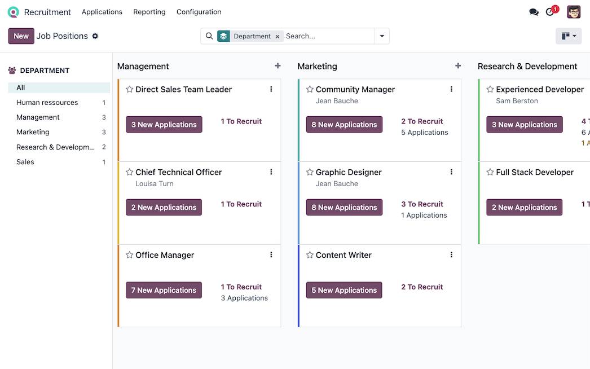The image size is (590, 369).
Task: Click the Recruitment app logo
Action: pos(12,11)
